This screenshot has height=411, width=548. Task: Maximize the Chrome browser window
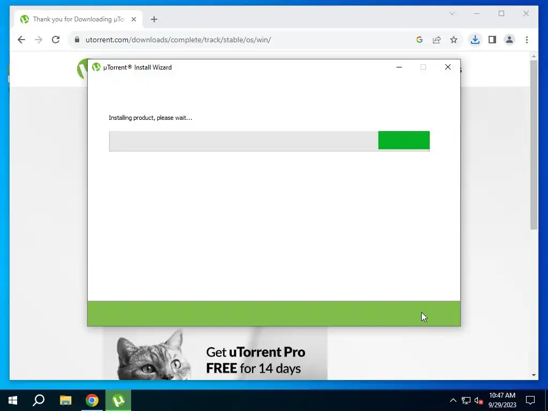coord(501,13)
